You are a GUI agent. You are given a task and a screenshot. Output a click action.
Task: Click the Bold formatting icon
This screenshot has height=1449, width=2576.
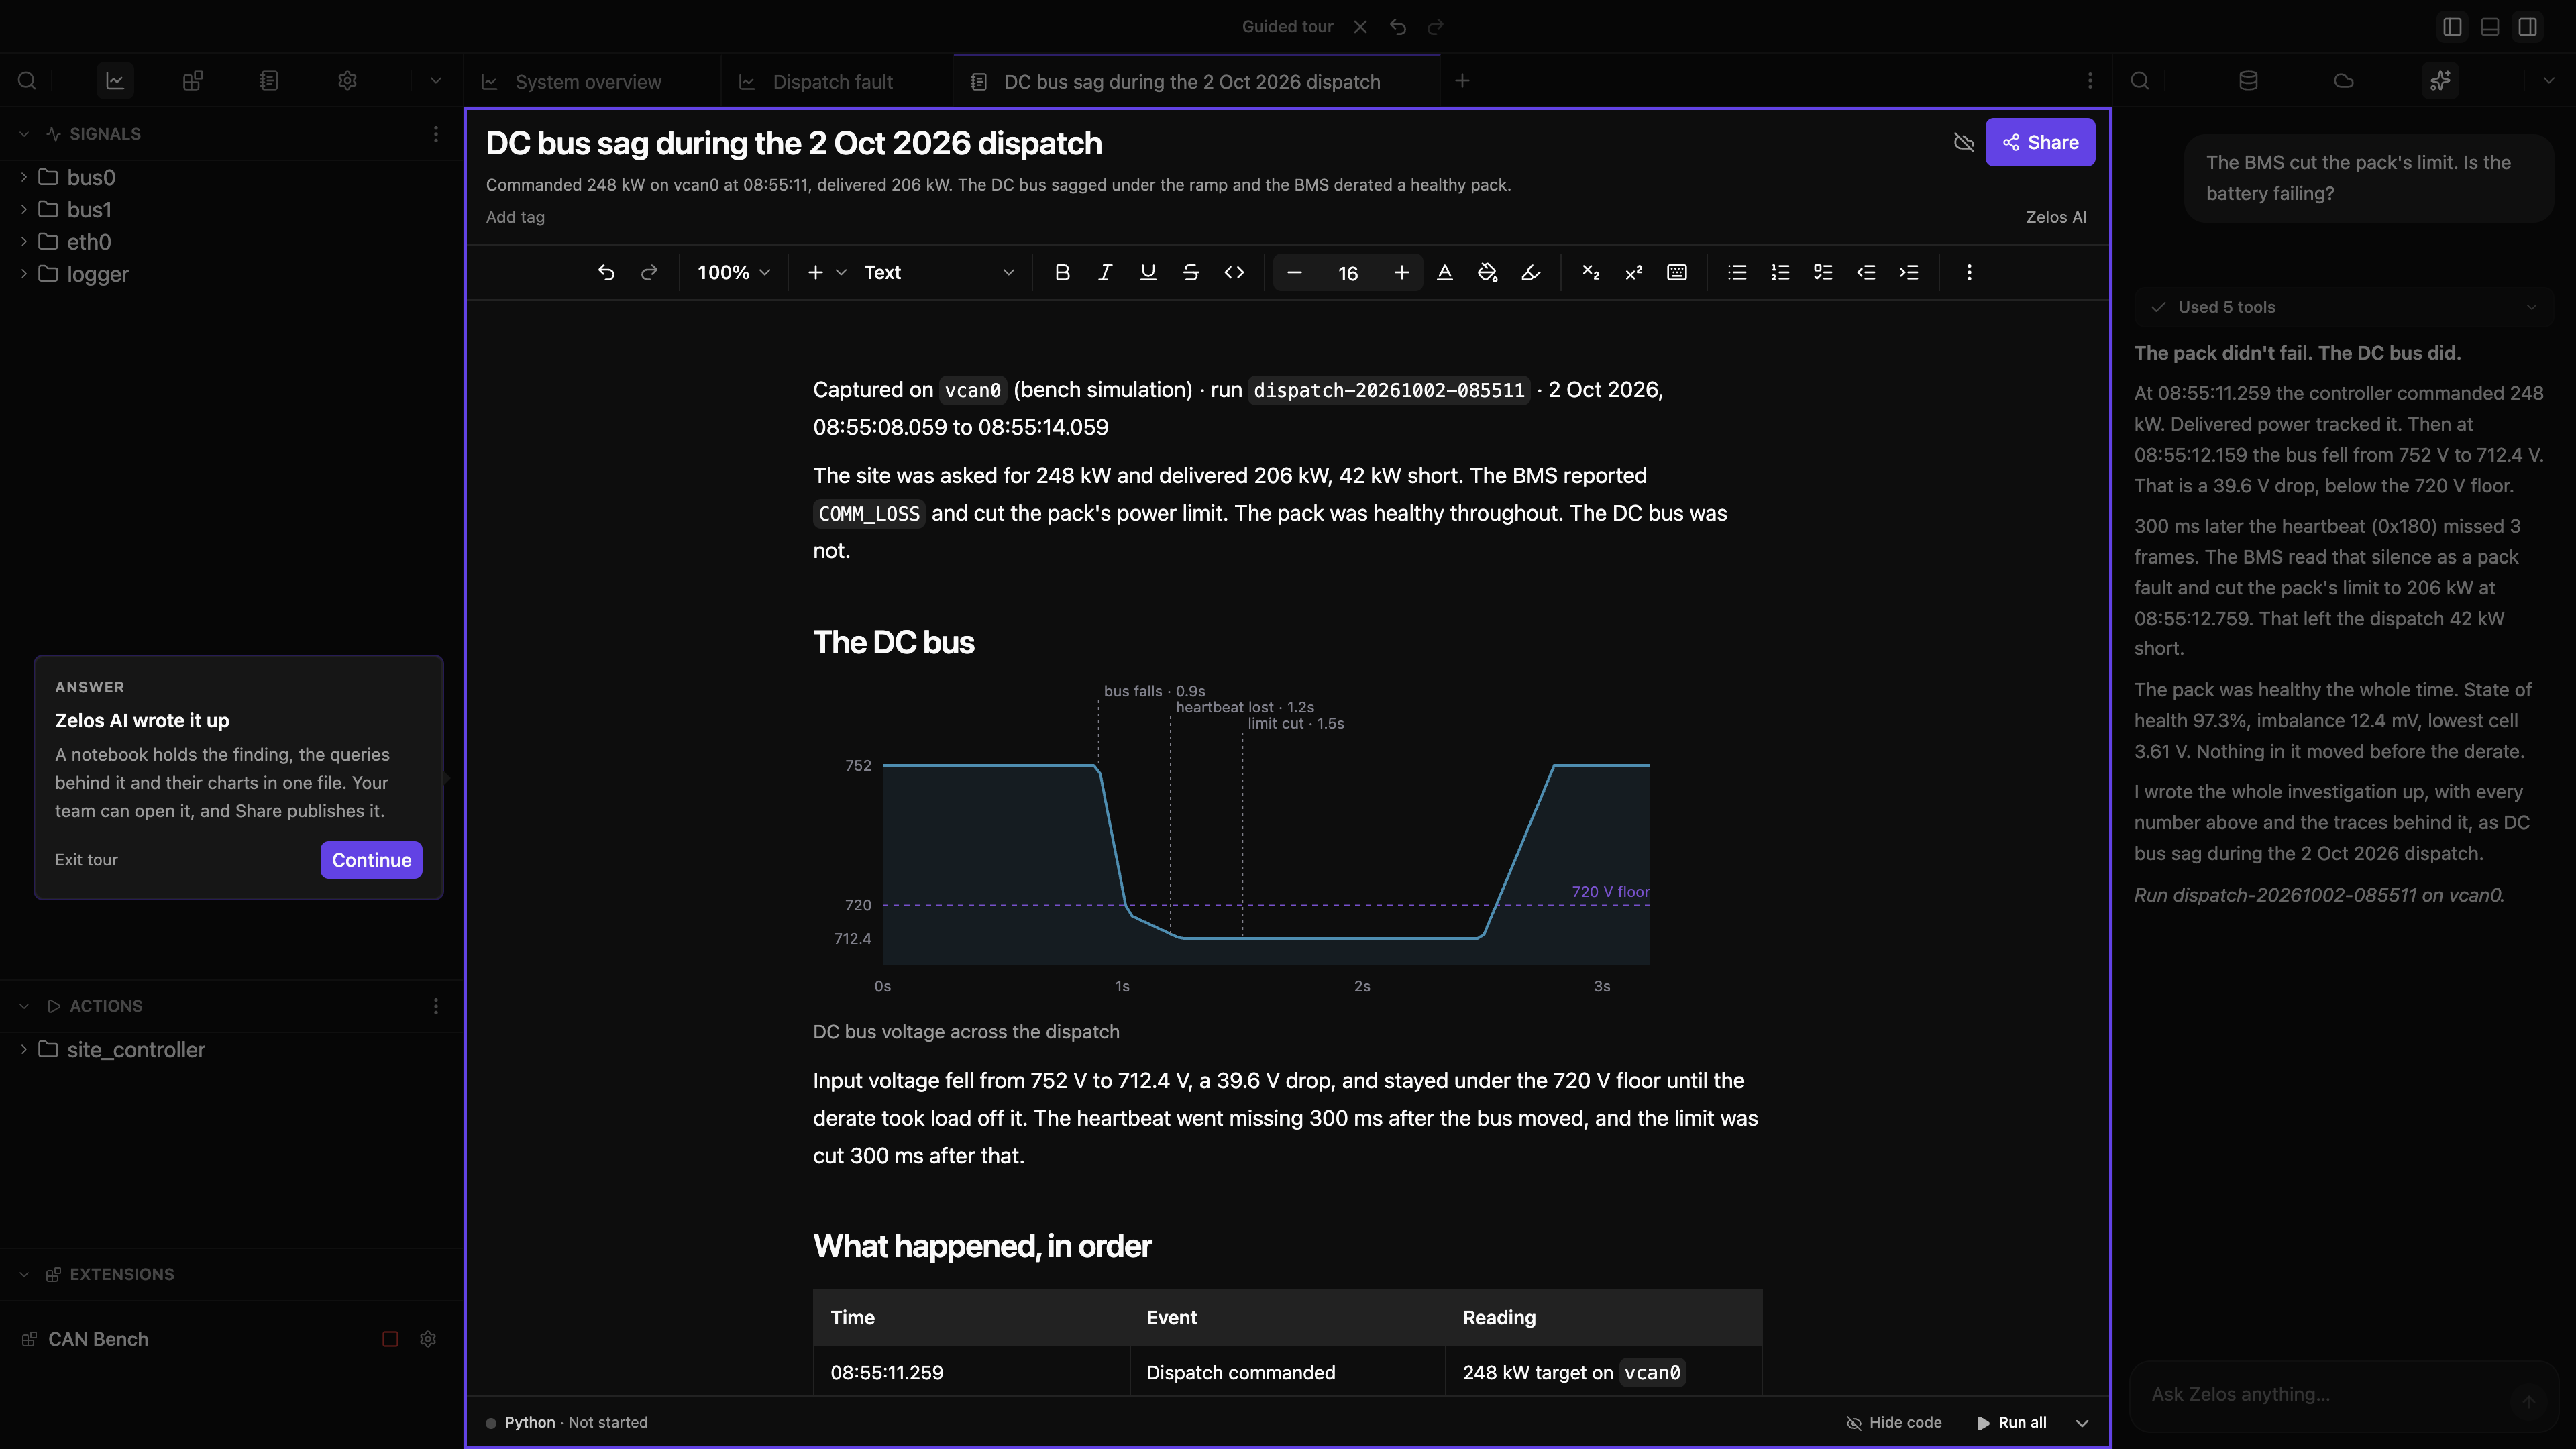[1062, 272]
